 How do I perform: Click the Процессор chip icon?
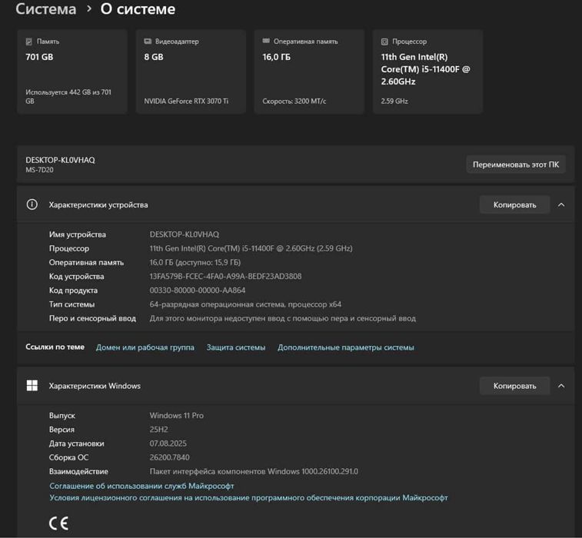coord(384,42)
